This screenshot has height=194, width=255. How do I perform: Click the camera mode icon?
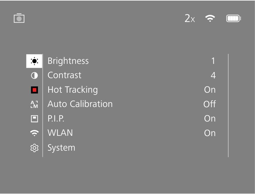pos(19,18)
